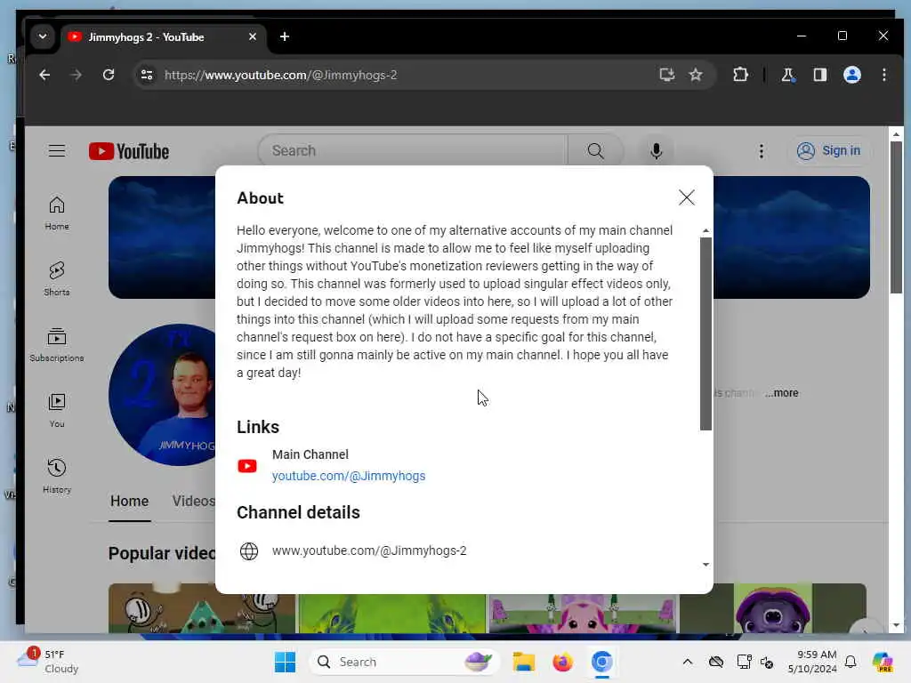Image resolution: width=911 pixels, height=683 pixels.
Task: Open YouTube settings three-dot menu
Action: point(762,151)
